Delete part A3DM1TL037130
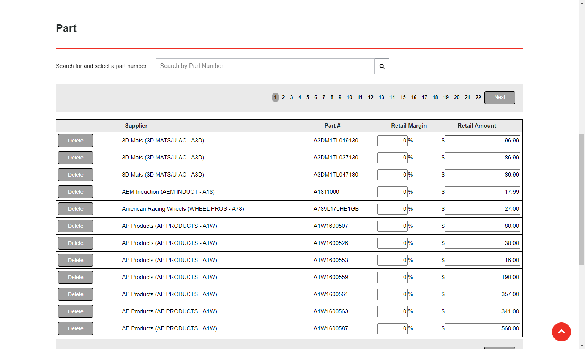 (x=76, y=158)
